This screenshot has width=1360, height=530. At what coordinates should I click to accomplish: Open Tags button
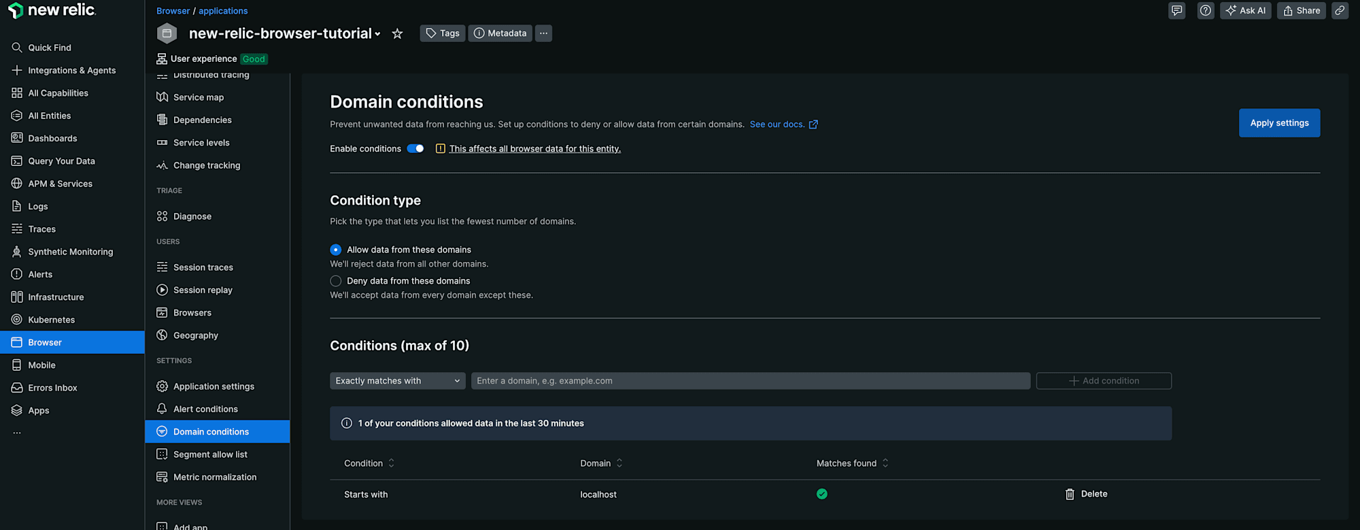pyautogui.click(x=443, y=33)
